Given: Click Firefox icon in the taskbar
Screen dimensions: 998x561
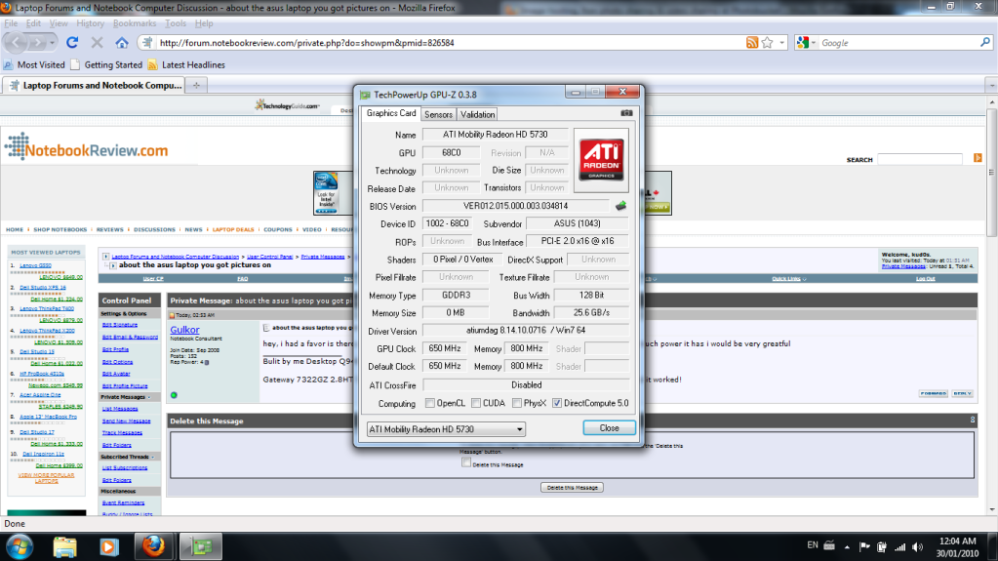Looking at the screenshot, I should pyautogui.click(x=153, y=546).
